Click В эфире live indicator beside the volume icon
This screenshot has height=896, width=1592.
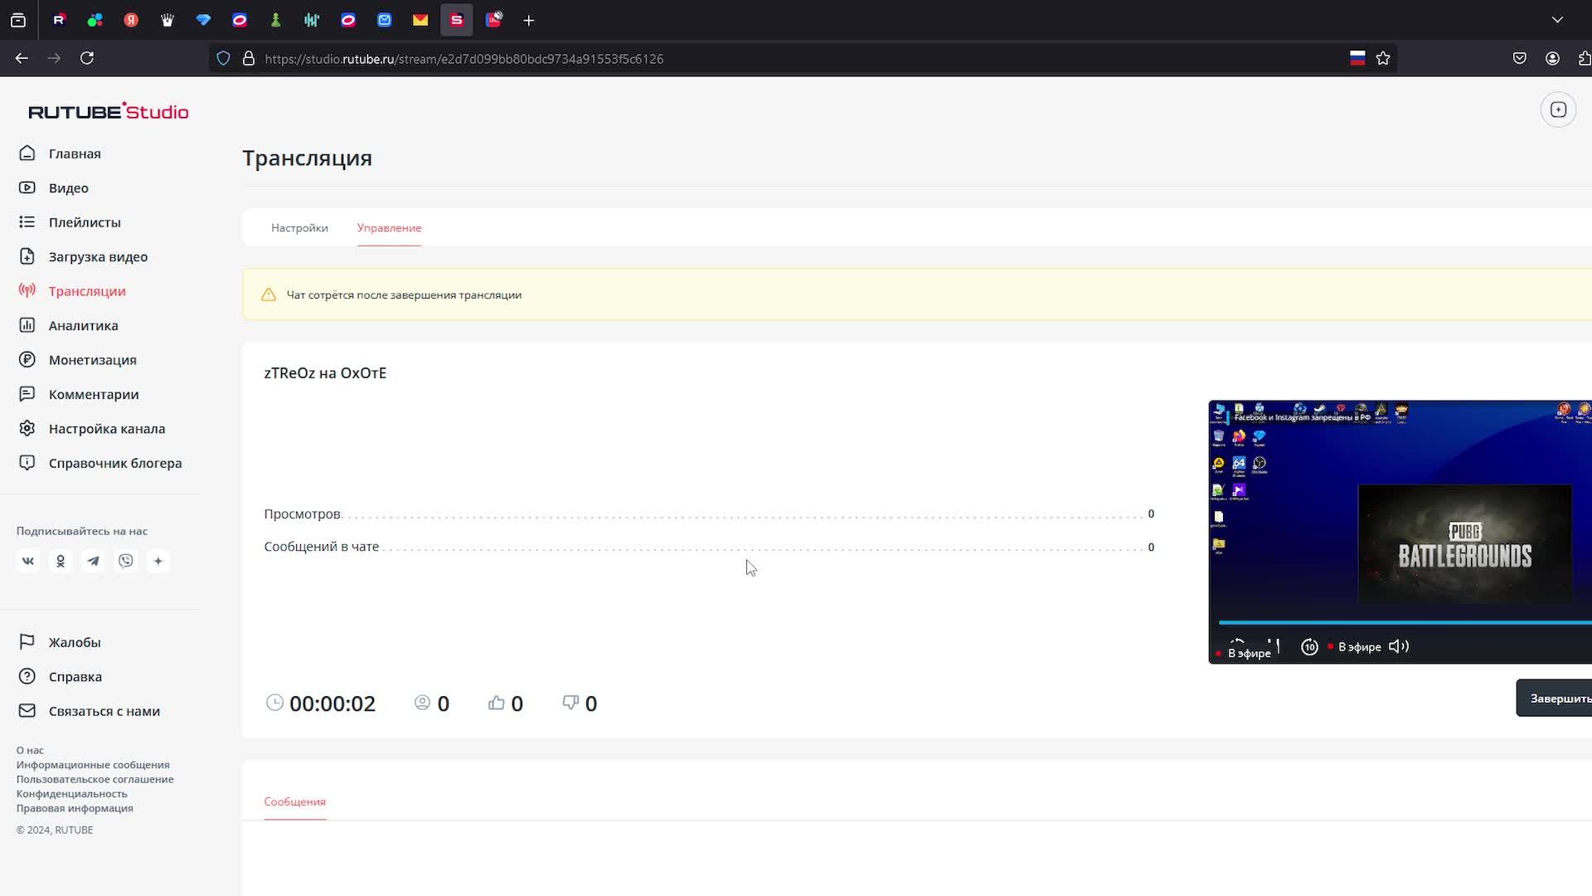(1355, 647)
